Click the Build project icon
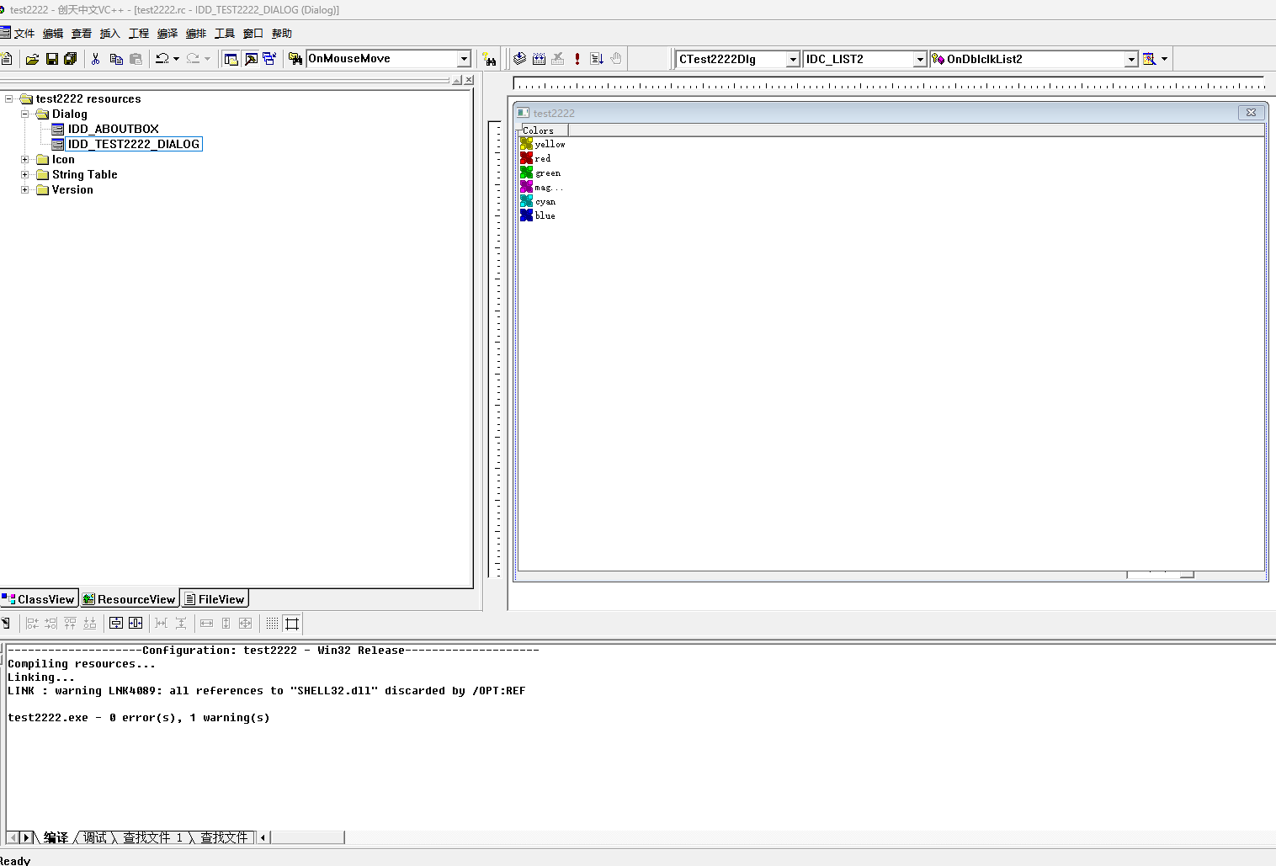Viewport: 1276px width, 866px height. pyautogui.click(x=540, y=59)
